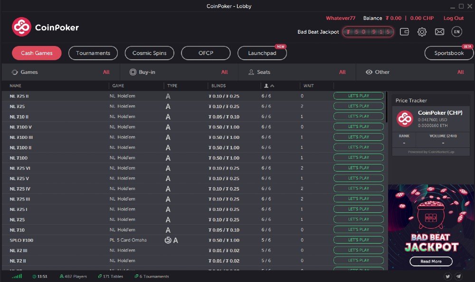Click Let's Play for NL ₮100 III
The height and width of the screenshot is (282, 475).
(x=359, y=137)
